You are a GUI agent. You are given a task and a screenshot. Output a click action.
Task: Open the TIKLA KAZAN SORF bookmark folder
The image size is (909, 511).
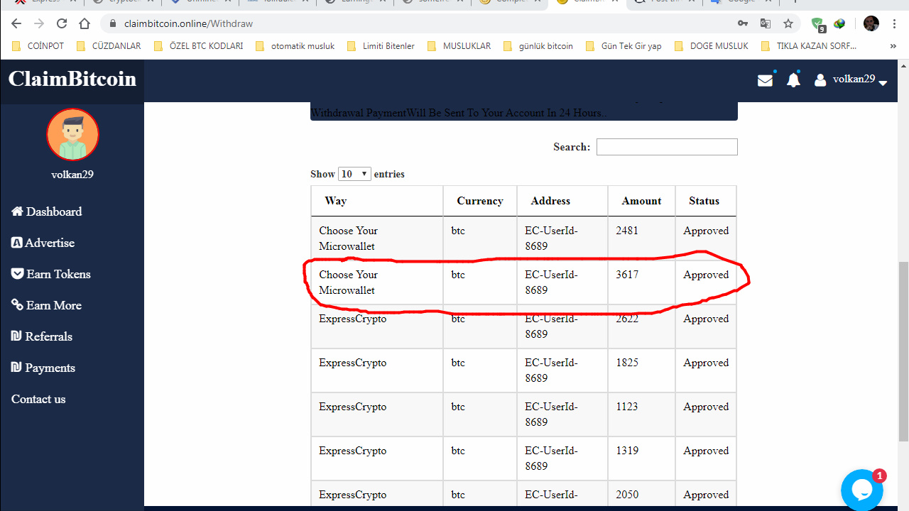[808, 46]
